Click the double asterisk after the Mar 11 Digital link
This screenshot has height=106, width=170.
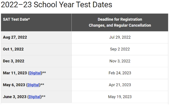[44, 73]
